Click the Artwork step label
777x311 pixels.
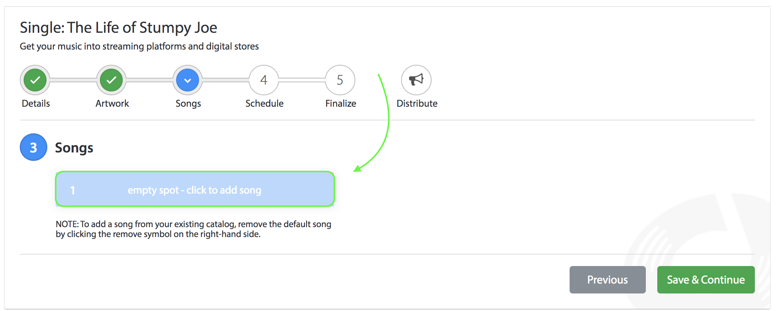tap(112, 103)
